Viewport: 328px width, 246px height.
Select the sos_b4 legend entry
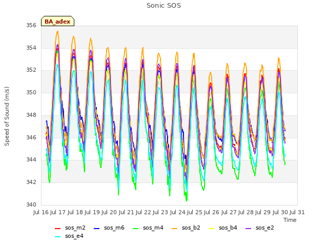tap(223, 228)
